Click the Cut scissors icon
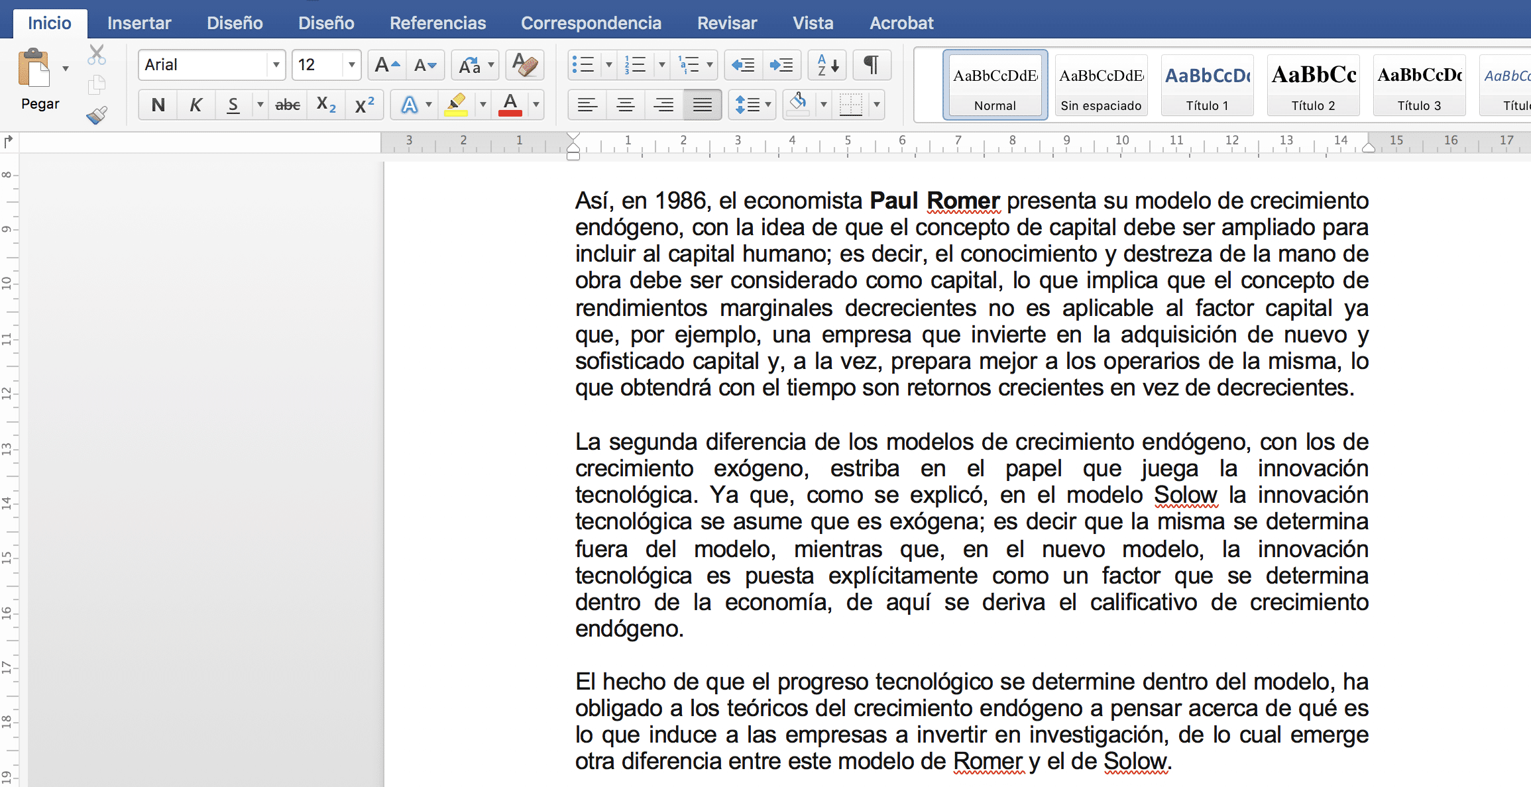Image resolution: width=1531 pixels, height=787 pixels. [97, 55]
